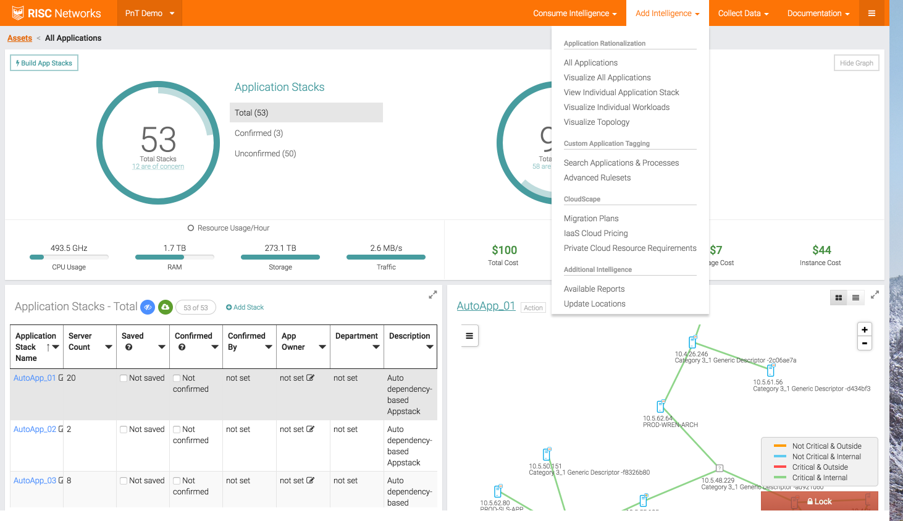This screenshot has height=521, width=903.
Task: Select the unknown node 10.5.48.229
Action: tap(719, 468)
